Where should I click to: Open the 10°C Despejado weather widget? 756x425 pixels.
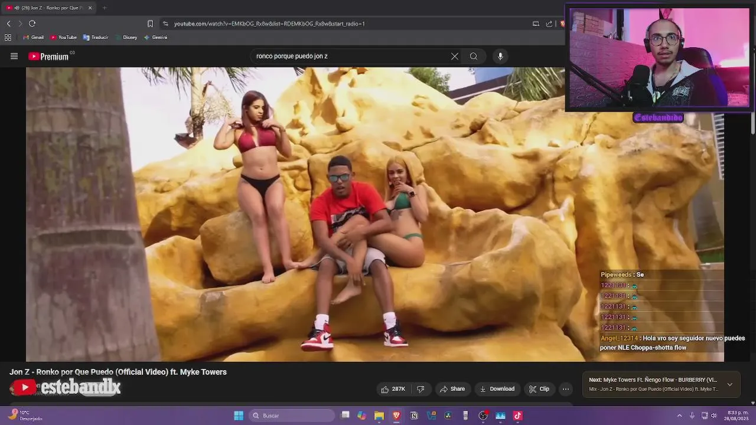coord(26,416)
